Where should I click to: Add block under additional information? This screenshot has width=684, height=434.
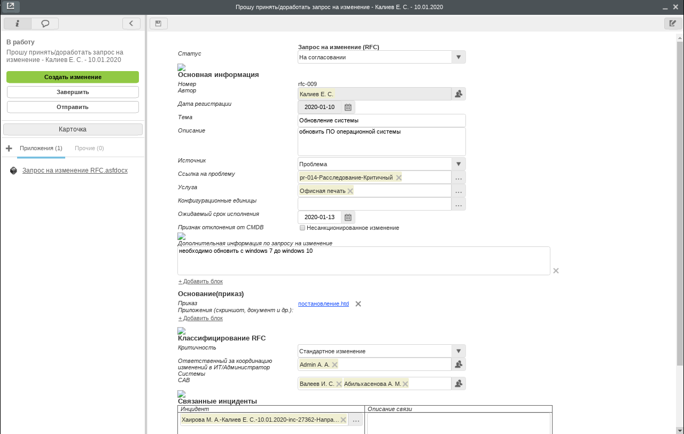[x=200, y=281]
